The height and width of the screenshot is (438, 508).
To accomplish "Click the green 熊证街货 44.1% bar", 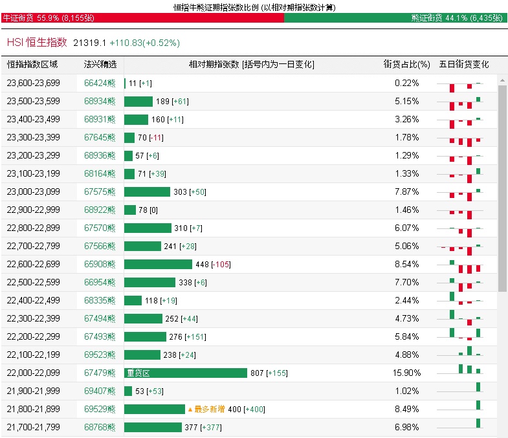I will click(x=395, y=18).
